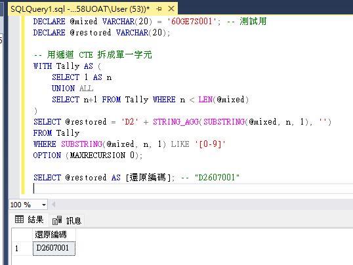
Task: Click the horizontal scrollbar left arrow
Action: (54, 205)
